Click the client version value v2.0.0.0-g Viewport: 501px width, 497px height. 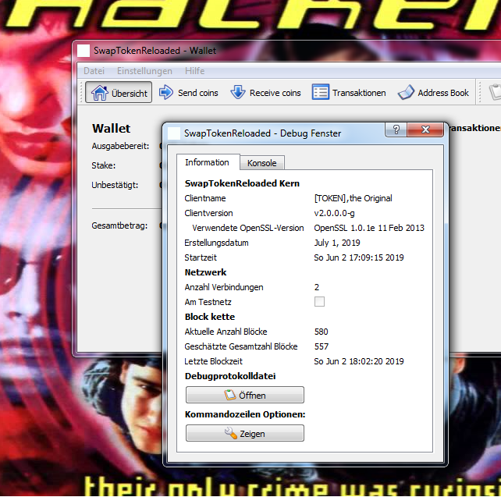pos(334,213)
